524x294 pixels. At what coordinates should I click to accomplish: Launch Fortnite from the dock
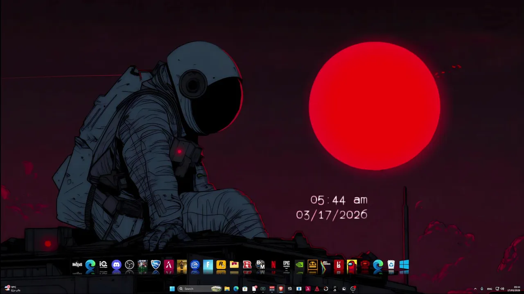(x=208, y=265)
